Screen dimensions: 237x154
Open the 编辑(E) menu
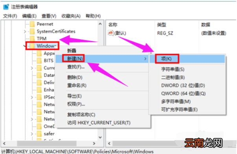(x=29, y=16)
